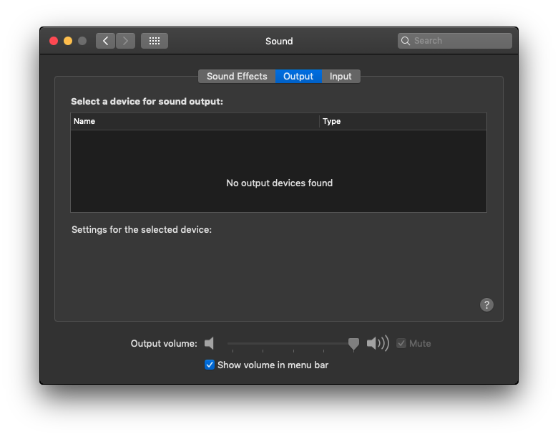
Task: Sort devices by the Name column header
Action: [195, 121]
